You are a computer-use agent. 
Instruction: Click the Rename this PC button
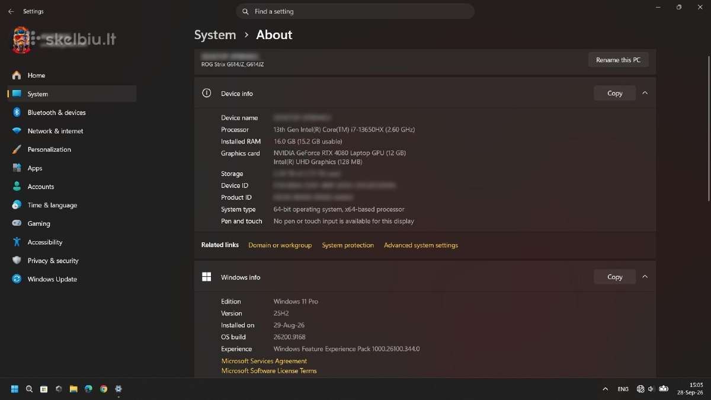pos(618,60)
